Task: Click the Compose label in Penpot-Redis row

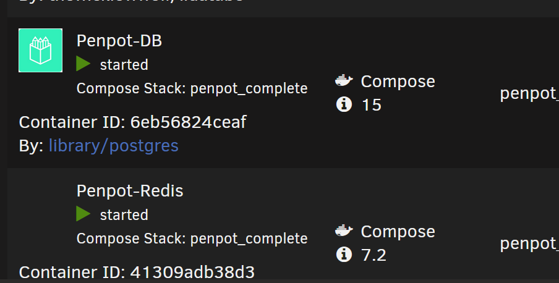Action: (x=398, y=232)
